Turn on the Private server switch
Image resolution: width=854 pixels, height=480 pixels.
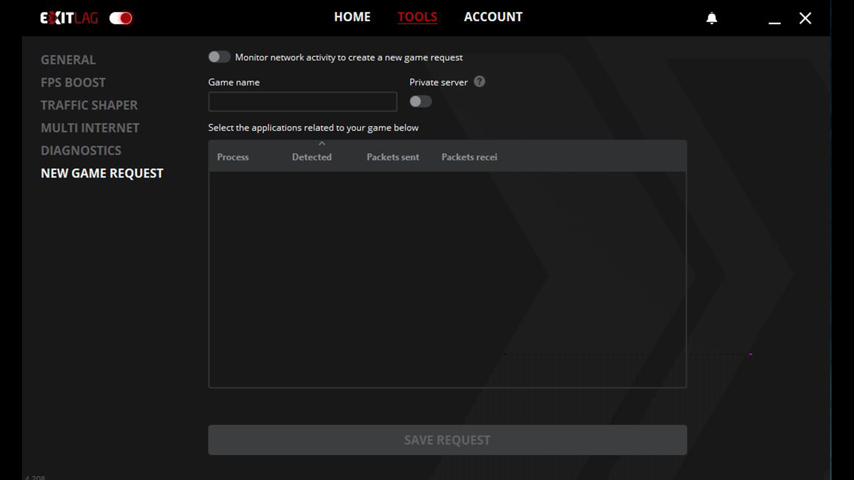click(420, 101)
